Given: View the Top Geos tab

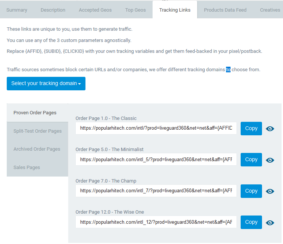Looking at the screenshot, I should [135, 10].
